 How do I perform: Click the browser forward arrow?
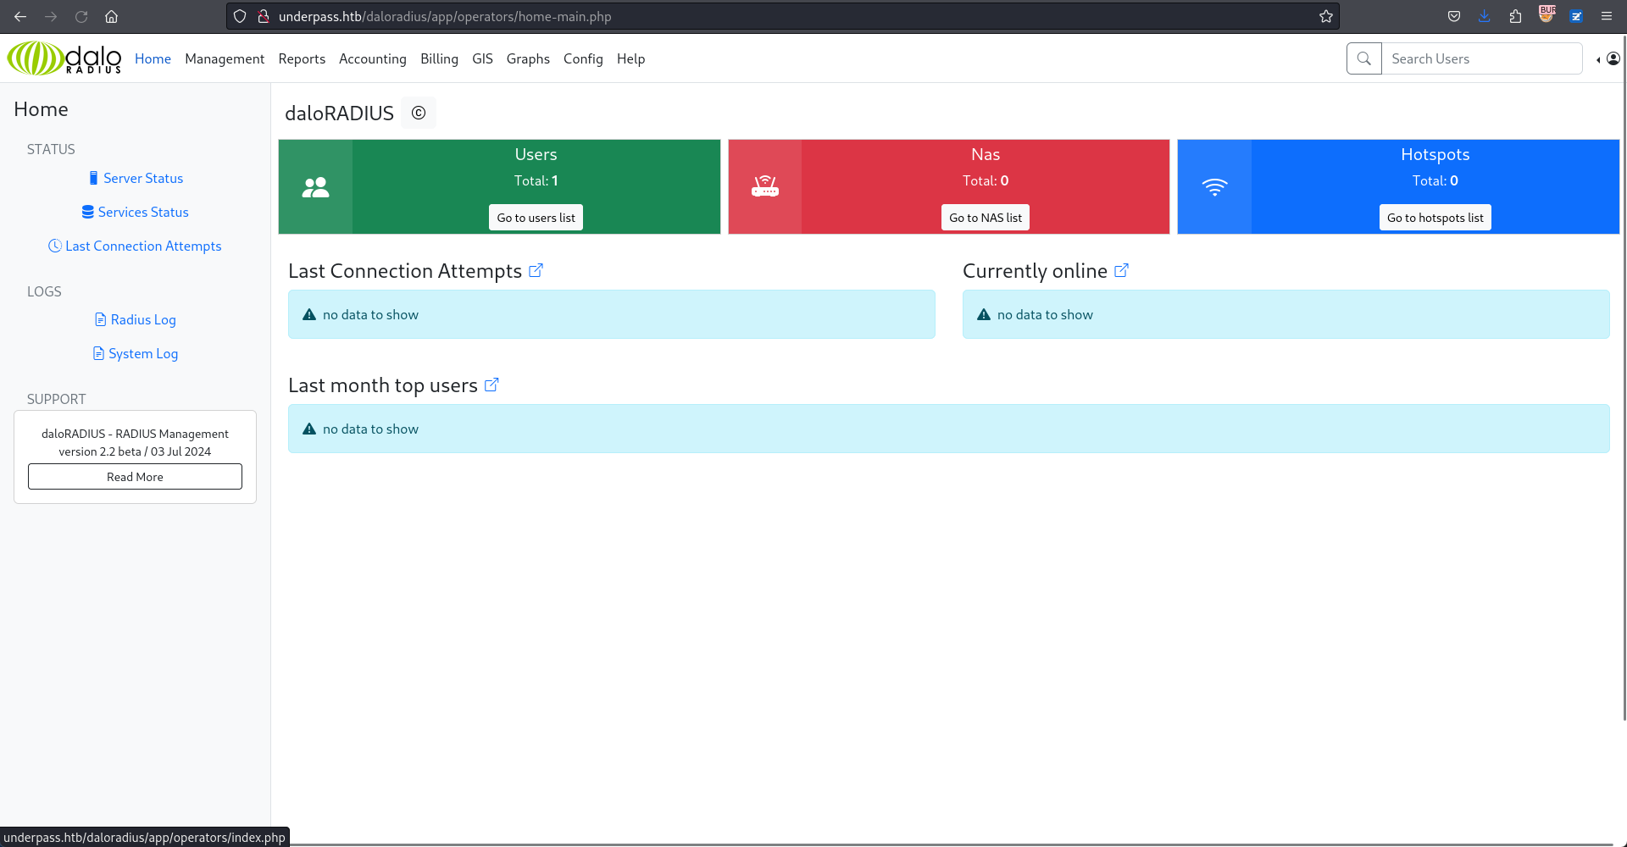tap(51, 16)
